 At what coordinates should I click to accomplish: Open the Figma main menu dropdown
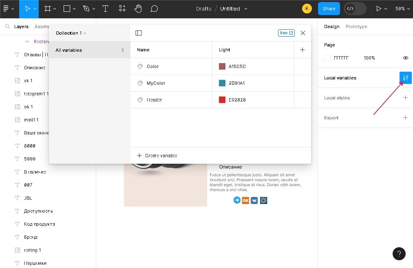9,9
